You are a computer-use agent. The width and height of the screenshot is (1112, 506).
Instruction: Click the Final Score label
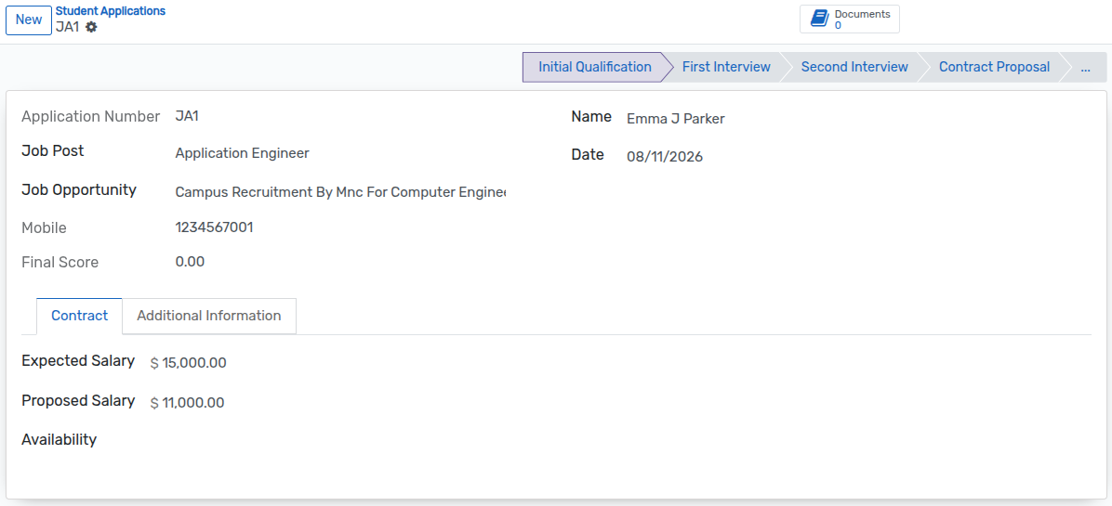pyautogui.click(x=60, y=263)
